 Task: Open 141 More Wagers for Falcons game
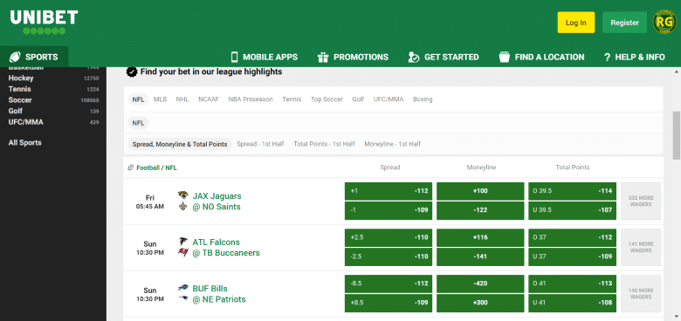tap(641, 247)
